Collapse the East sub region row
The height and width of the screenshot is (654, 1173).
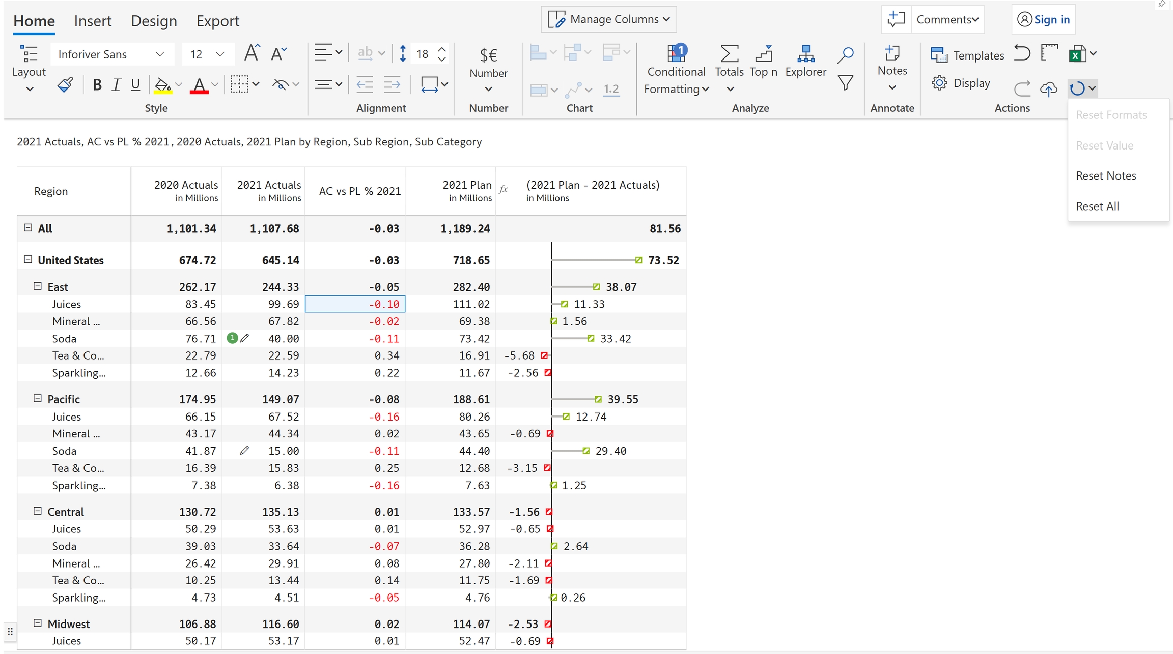click(x=38, y=286)
